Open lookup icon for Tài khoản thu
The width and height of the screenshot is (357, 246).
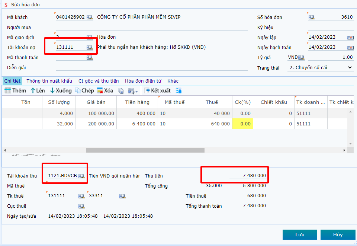(x=81, y=176)
